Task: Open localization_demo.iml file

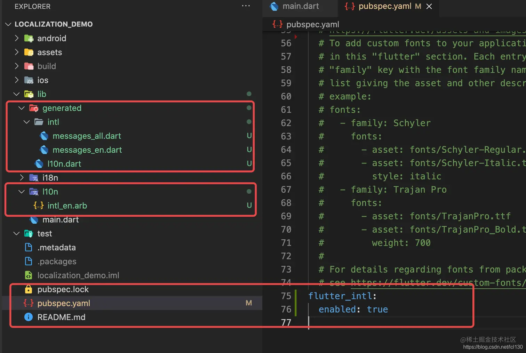Action: [78, 275]
